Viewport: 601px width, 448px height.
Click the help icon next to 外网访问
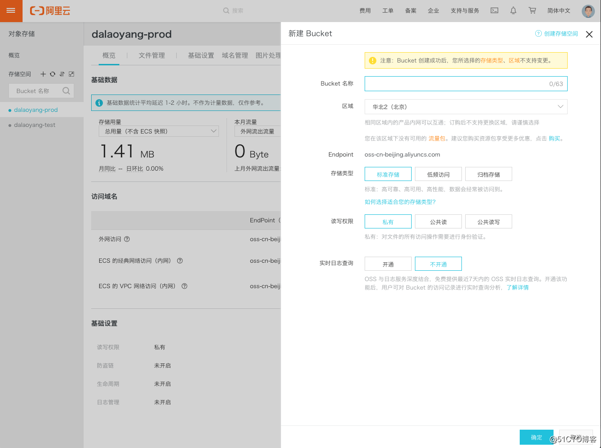(x=127, y=239)
